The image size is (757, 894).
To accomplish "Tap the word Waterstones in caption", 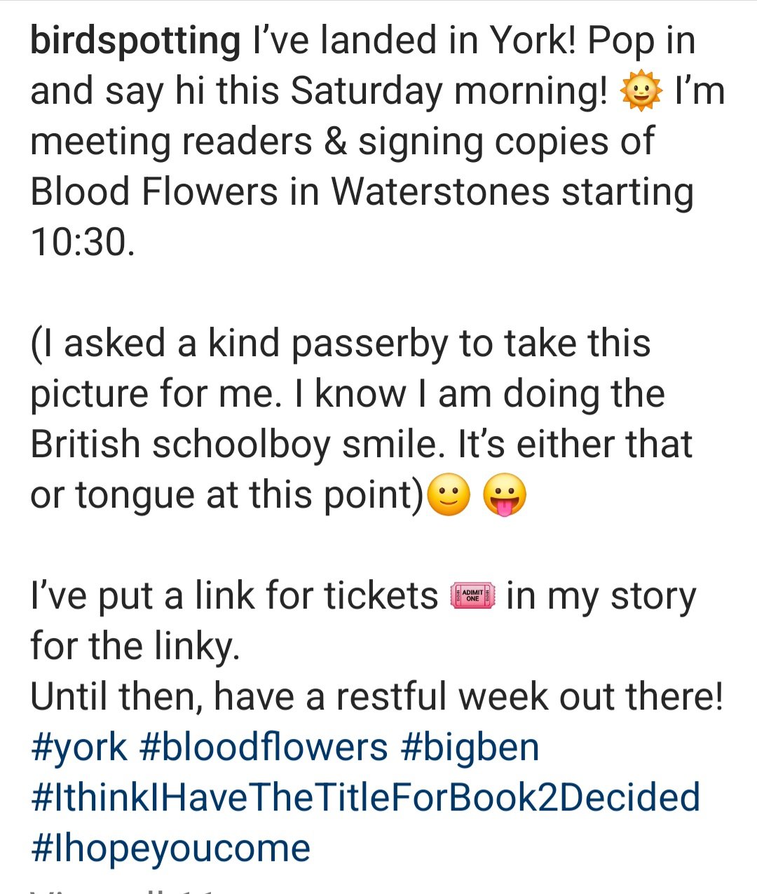I will 440,192.
